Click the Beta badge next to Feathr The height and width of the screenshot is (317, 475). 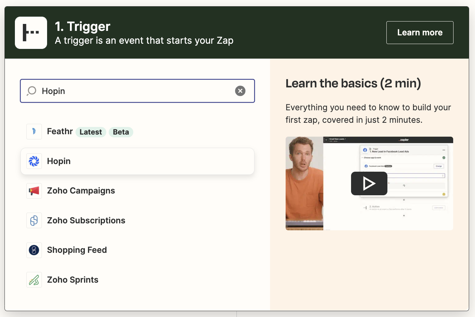point(121,132)
